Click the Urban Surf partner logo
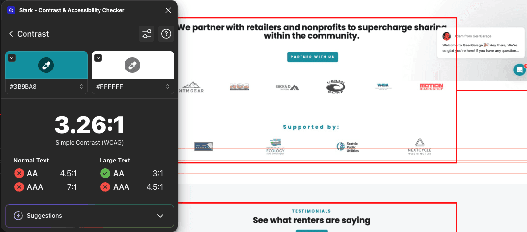Image resolution: width=527 pixels, height=232 pixels. click(x=335, y=87)
